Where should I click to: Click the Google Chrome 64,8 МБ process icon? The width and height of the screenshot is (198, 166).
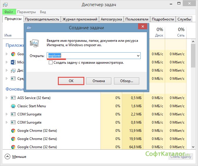coord(13,147)
